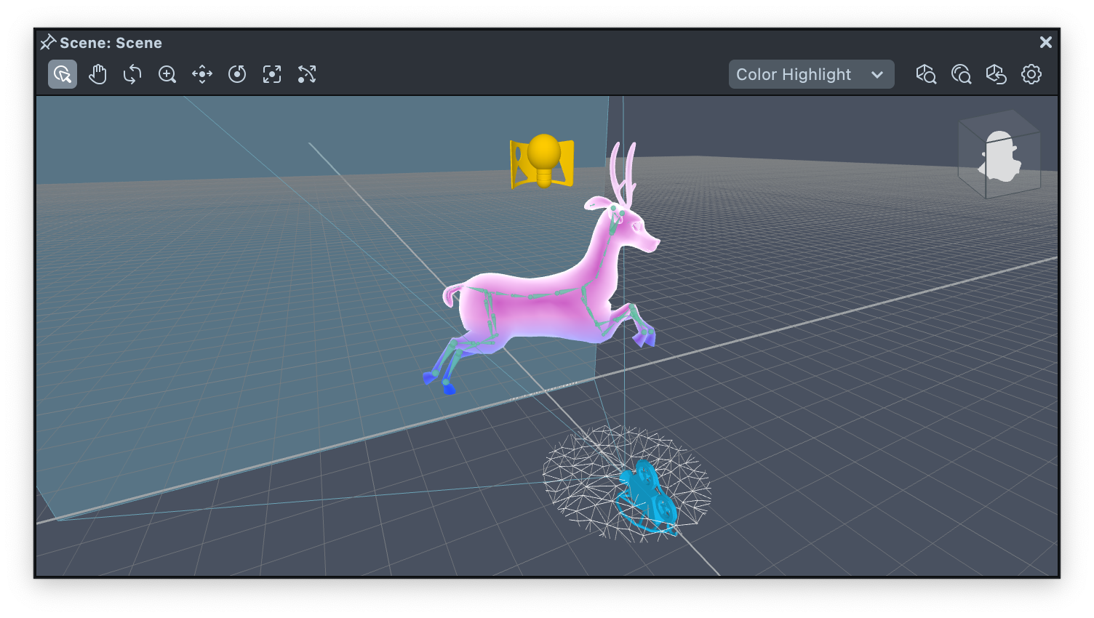Pick the Move four-arrow tool

pos(202,74)
